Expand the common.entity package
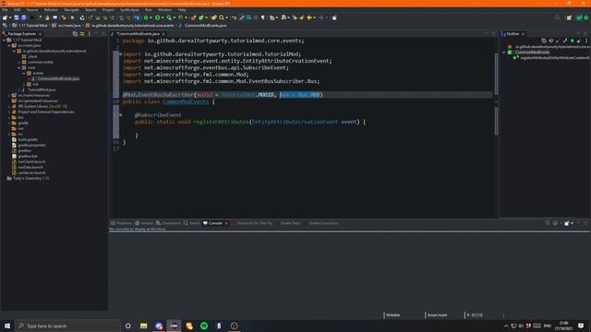591x332 pixels. tap(18, 62)
